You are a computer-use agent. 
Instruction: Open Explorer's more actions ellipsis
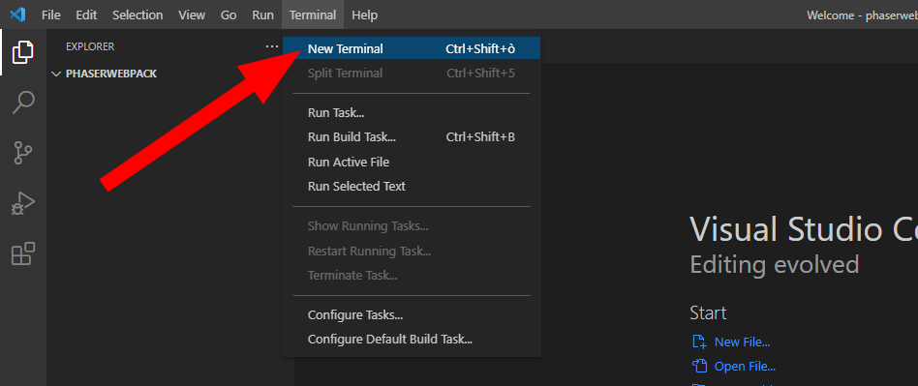pos(272,46)
